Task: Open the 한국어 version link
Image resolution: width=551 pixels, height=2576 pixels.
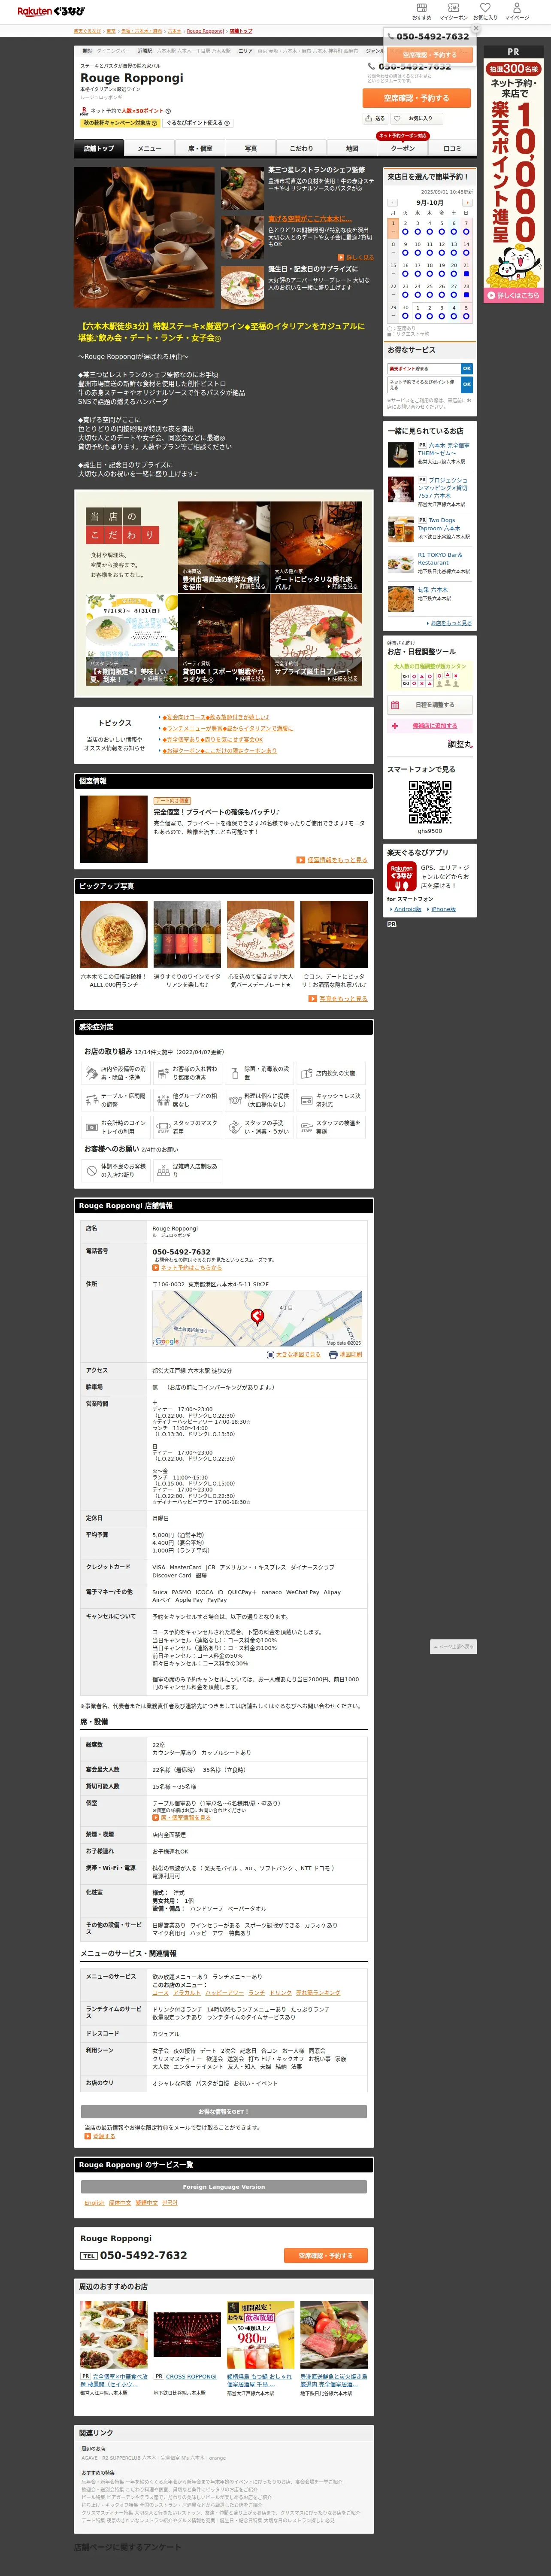Action: [x=170, y=2202]
